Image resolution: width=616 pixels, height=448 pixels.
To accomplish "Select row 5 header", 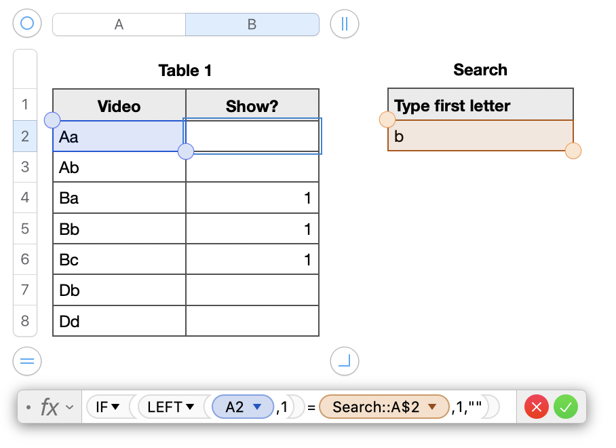I will [25, 229].
